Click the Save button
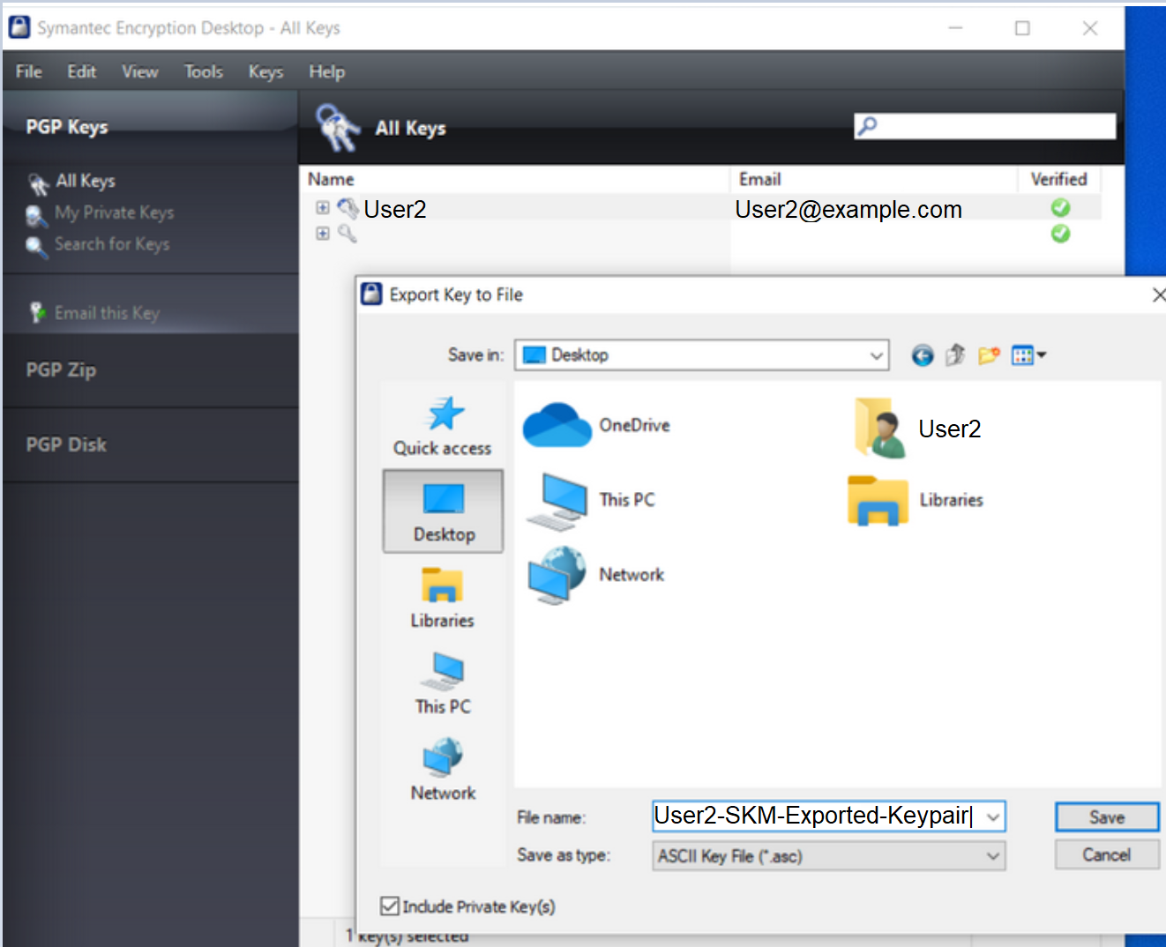1166x947 pixels. click(x=1107, y=817)
